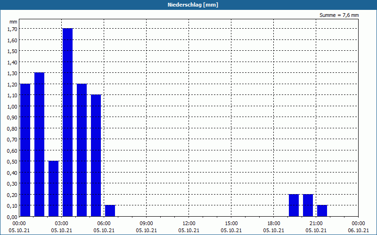Select the y-axis value "0,10"
The image size is (377, 235).
pyautogui.click(x=13, y=206)
